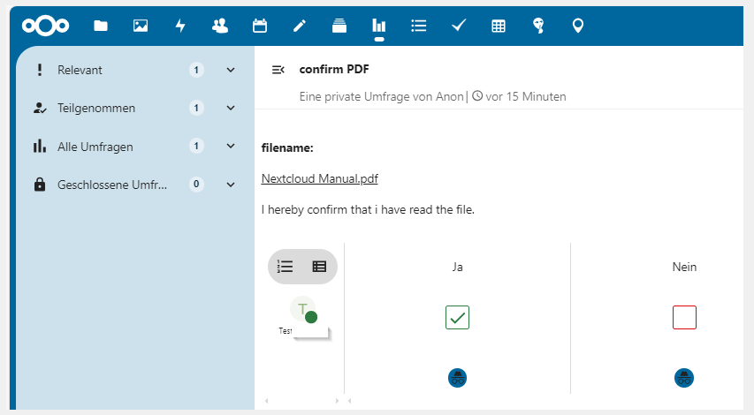Collapse the navigation sidebar toggle
This screenshot has width=754, height=415.
coord(278,70)
